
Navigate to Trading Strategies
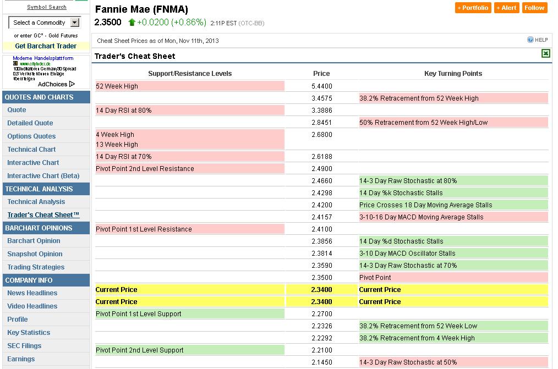(36, 267)
